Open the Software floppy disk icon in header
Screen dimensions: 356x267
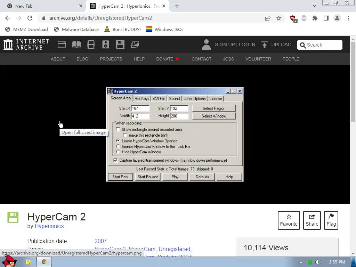(x=120, y=44)
